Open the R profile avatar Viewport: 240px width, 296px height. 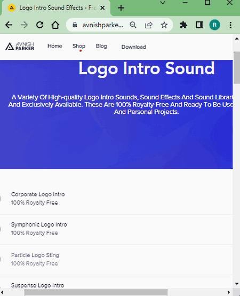pos(214,25)
